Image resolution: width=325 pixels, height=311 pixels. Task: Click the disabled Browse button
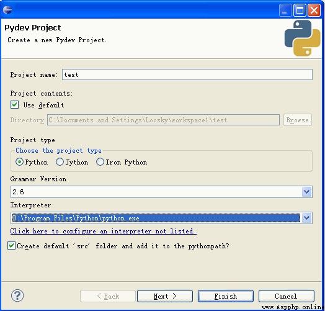(298, 120)
